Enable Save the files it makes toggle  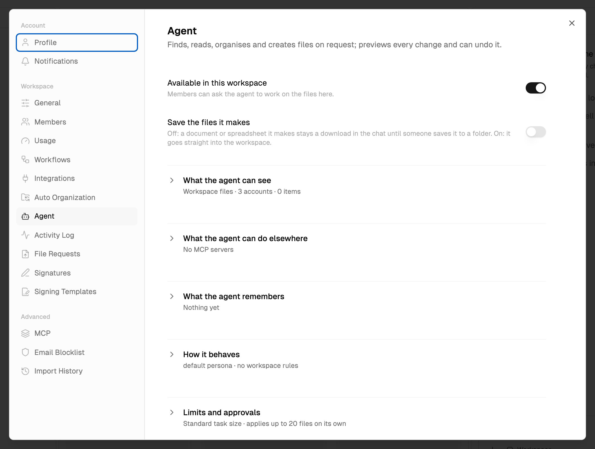(536, 132)
